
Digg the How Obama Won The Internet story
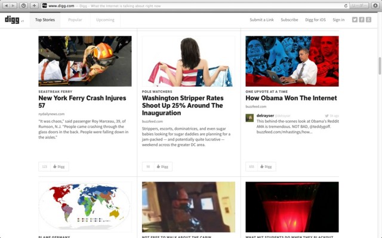coord(267,167)
